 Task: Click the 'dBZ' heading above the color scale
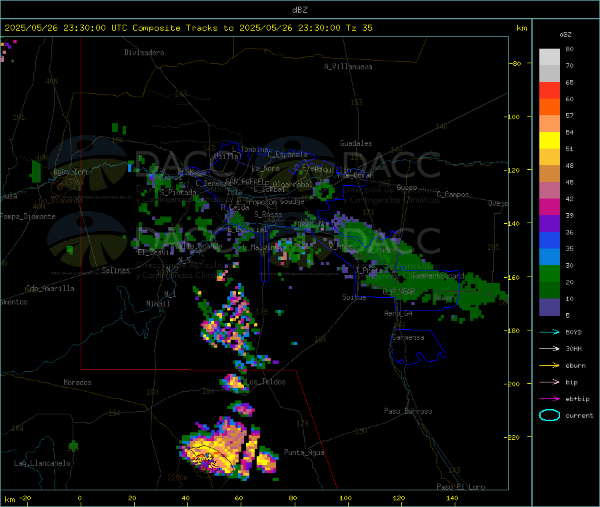tap(565, 35)
